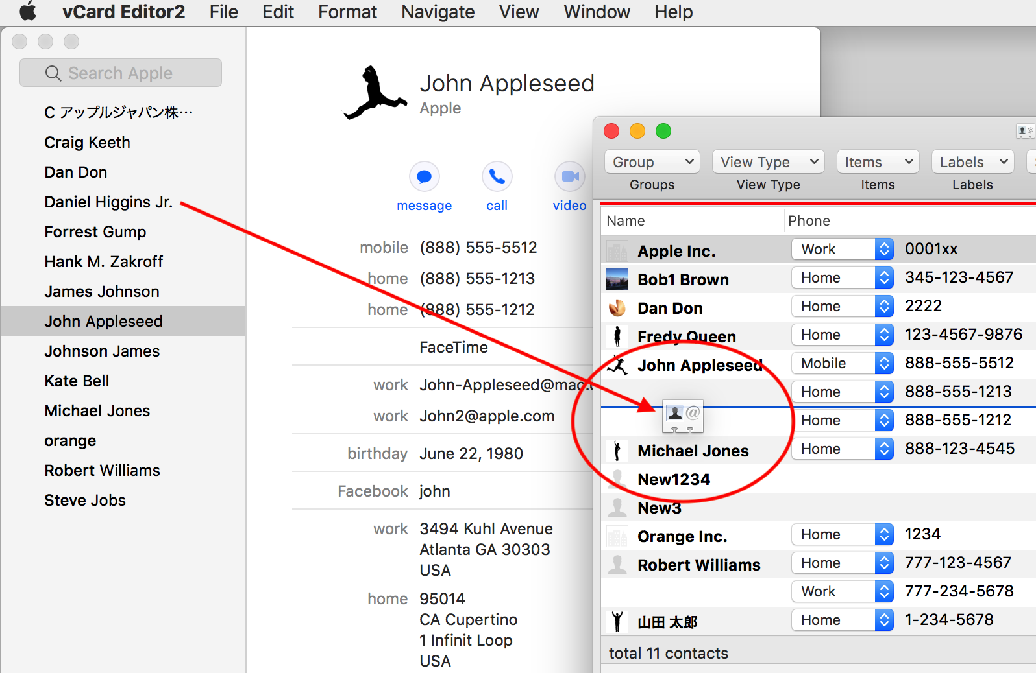Open label popup for Orange Inc. 1234
The height and width of the screenshot is (673, 1036).
coord(843,534)
